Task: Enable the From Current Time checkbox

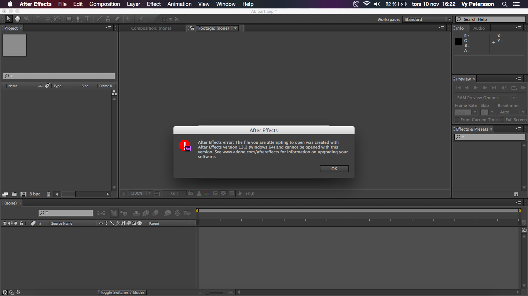Action: tap(457, 120)
